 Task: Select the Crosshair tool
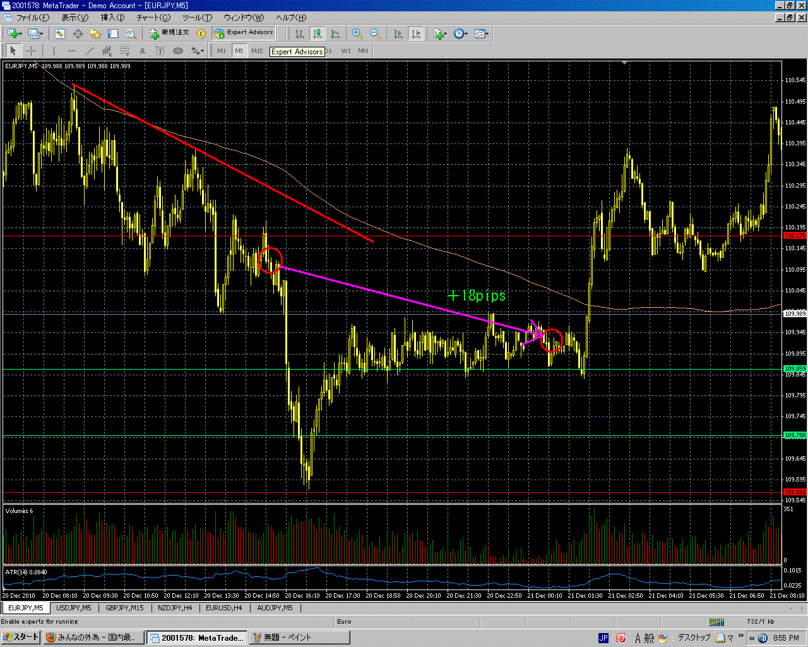click(31, 51)
